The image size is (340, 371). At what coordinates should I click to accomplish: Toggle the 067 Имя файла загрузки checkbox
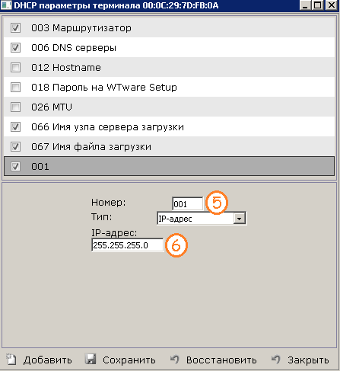15,146
